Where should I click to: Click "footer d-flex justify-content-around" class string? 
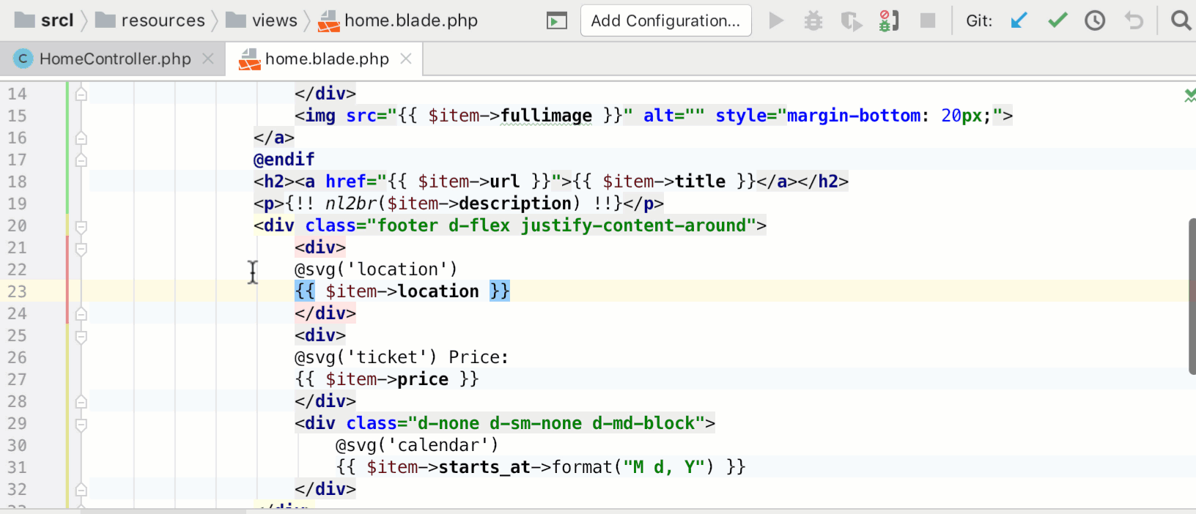[561, 226]
